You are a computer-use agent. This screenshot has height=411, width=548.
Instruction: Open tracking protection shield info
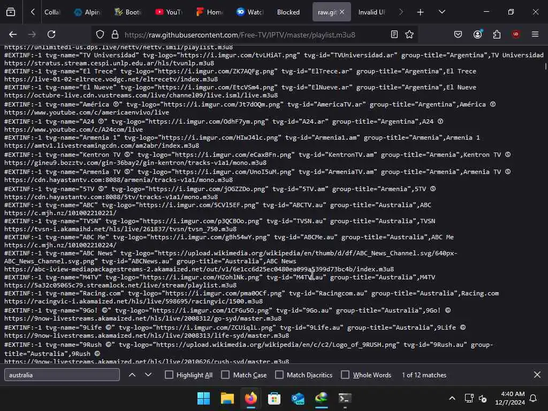pyautogui.click(x=100, y=35)
